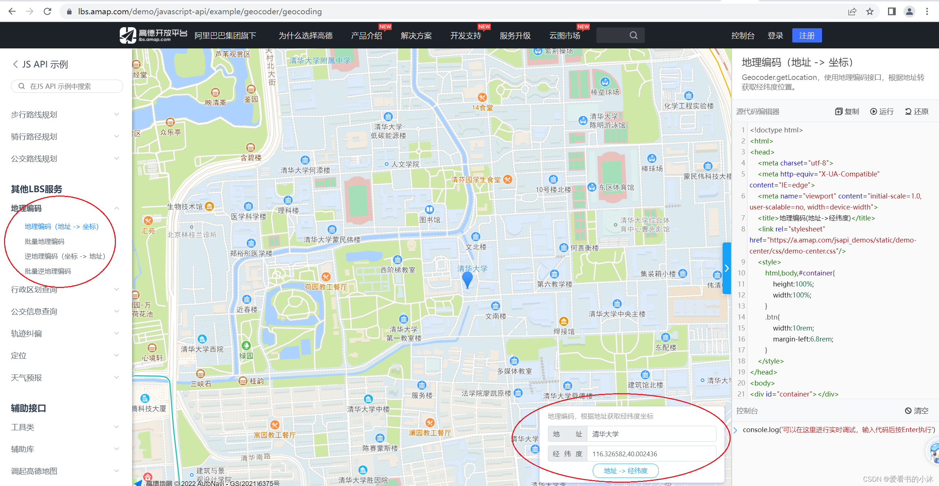The image size is (939, 486).
Task: Expand 公交路线规划 section
Action: [x=65, y=158]
